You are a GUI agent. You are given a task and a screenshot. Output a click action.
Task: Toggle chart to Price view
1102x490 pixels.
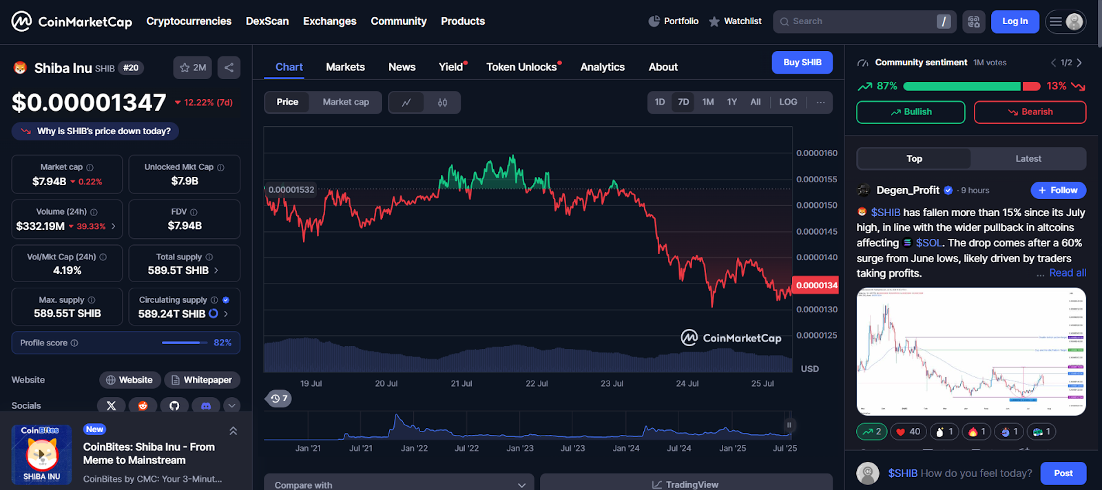288,102
